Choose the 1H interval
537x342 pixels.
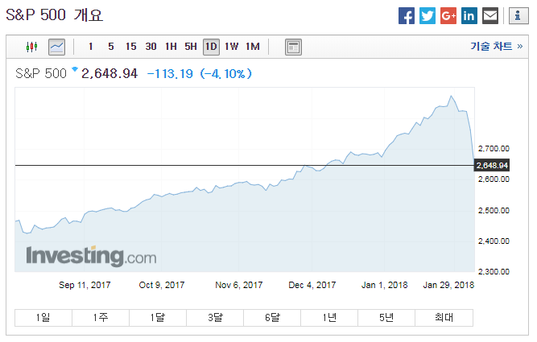171,47
